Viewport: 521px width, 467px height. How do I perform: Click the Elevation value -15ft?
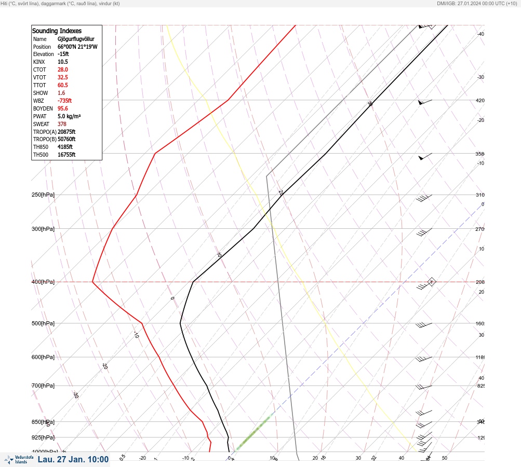[x=63, y=54]
